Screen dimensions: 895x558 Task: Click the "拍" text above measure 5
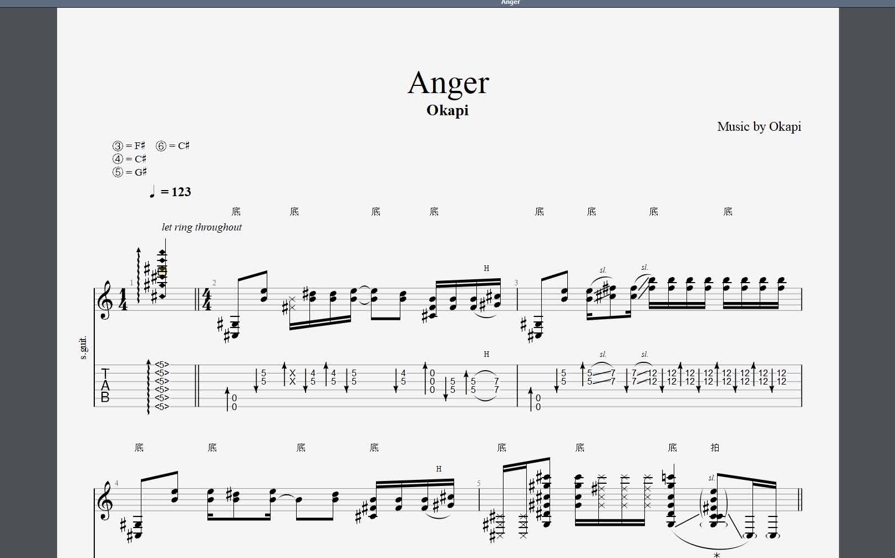[715, 448]
